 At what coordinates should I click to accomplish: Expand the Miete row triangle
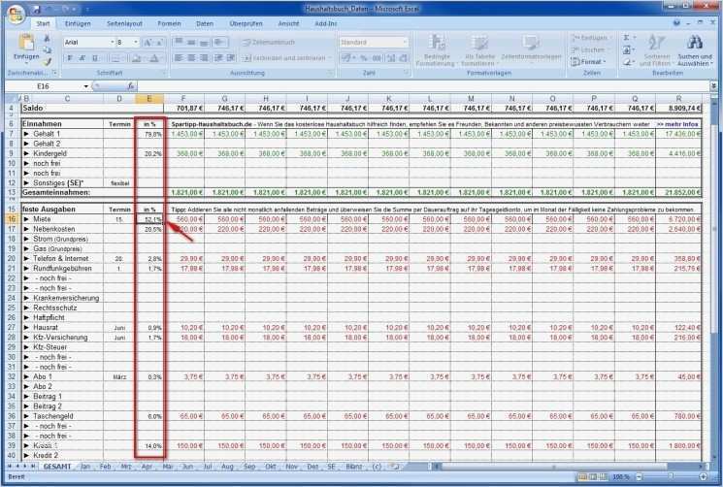tap(26, 219)
